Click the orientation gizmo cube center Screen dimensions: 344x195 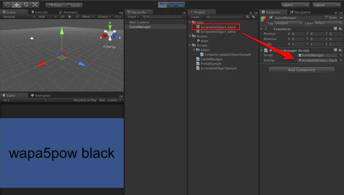click(x=110, y=34)
